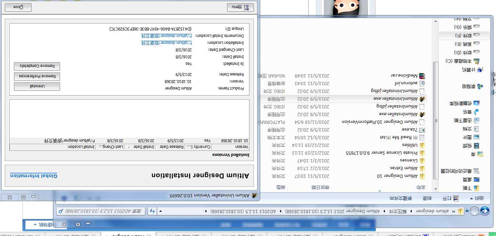Click the Unique ID value text

point(151,28)
